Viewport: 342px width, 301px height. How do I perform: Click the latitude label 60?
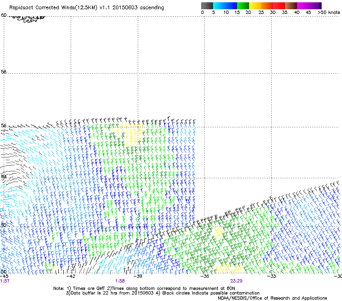[4, 15]
